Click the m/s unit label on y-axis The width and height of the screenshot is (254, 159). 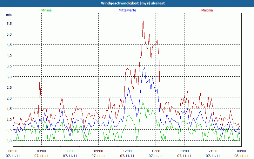[x=9, y=15]
